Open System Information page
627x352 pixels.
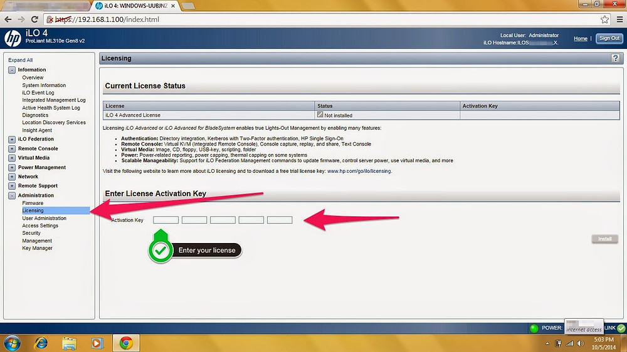click(x=44, y=85)
